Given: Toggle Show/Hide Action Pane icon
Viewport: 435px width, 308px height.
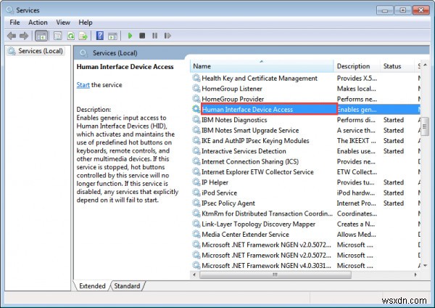Looking at the screenshot, I should point(112,36).
